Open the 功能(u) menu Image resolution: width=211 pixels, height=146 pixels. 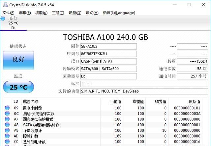(x=41, y=13)
